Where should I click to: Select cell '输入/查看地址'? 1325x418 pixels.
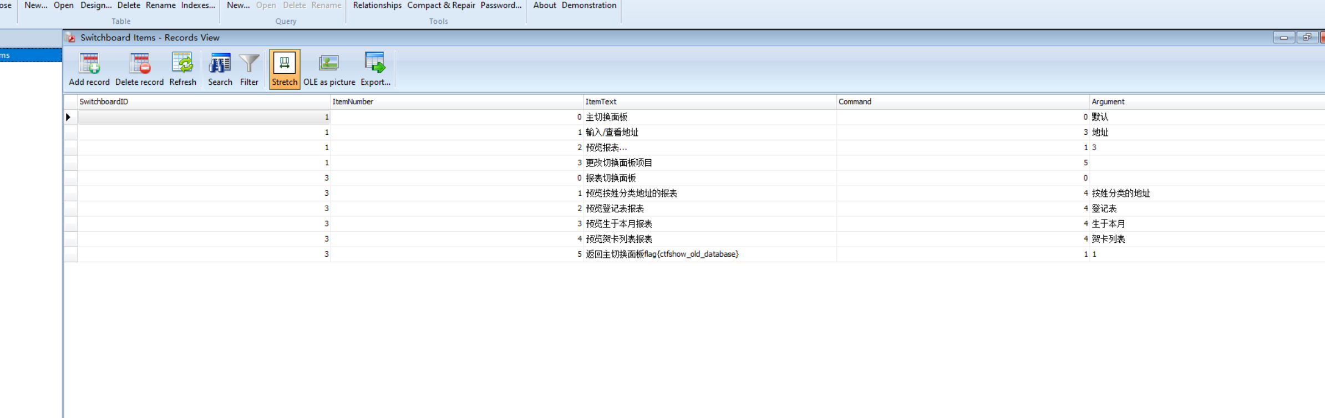click(710, 132)
